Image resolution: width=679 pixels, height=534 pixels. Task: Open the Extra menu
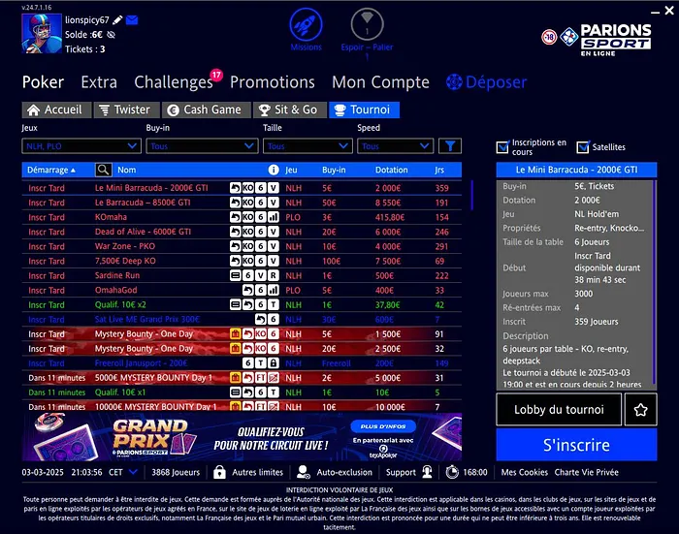click(x=99, y=82)
